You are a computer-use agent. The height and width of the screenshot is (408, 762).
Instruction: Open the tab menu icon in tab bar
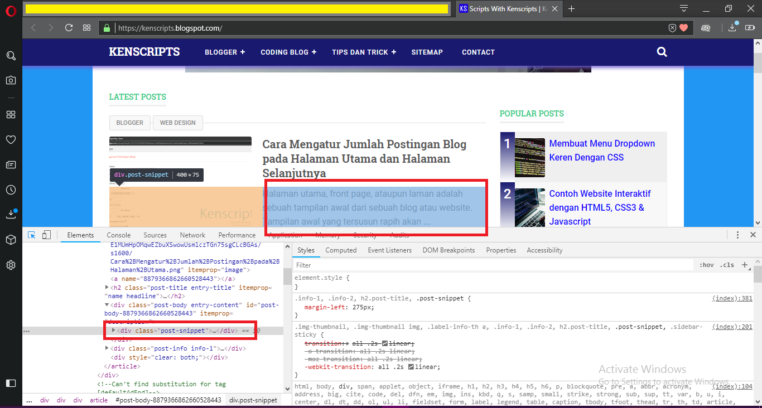tap(684, 8)
